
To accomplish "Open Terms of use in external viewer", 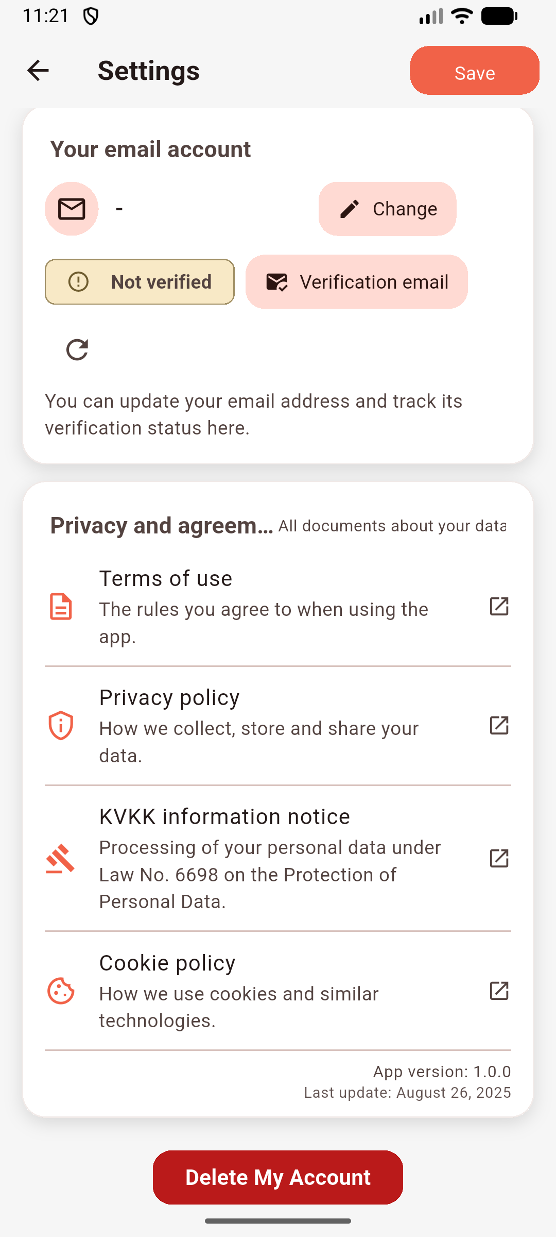I will pyautogui.click(x=498, y=608).
